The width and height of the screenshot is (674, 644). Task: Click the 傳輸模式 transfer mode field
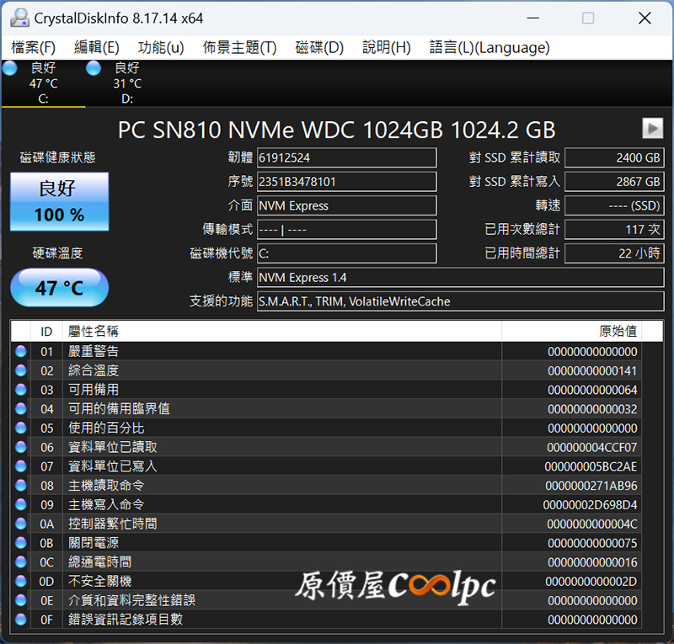tap(346, 230)
